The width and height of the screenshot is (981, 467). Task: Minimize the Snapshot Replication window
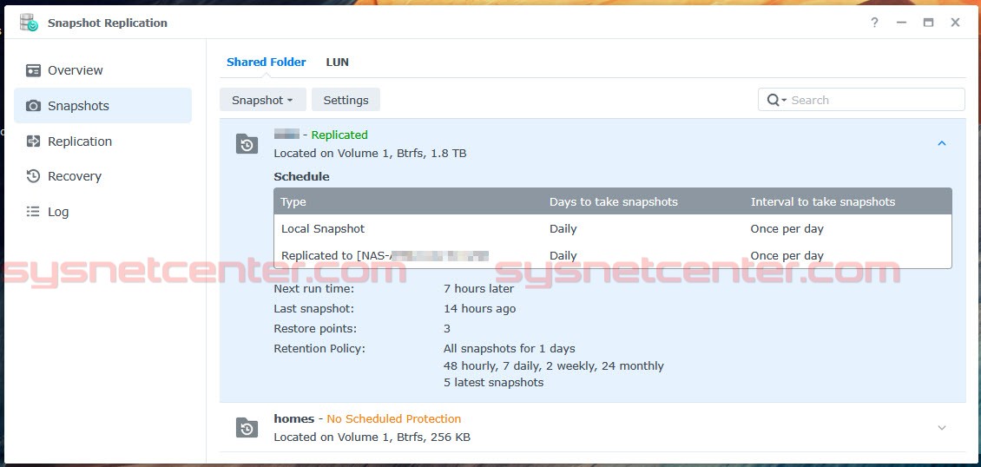click(901, 23)
